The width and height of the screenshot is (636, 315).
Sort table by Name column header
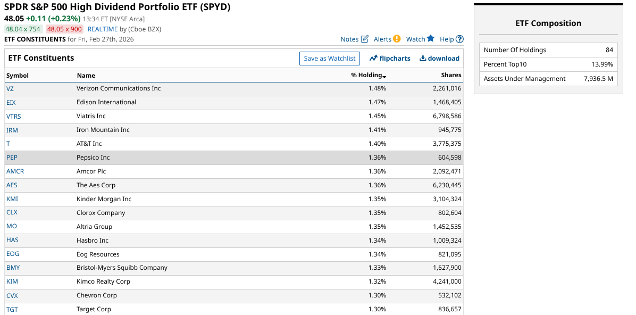point(86,76)
